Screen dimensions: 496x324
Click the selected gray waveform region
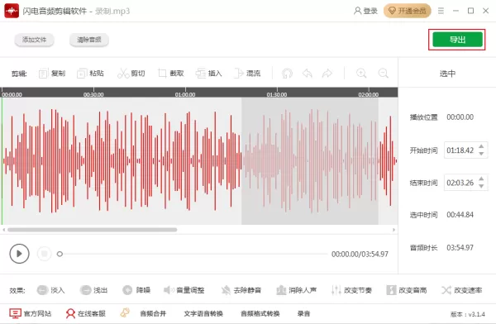pos(310,161)
